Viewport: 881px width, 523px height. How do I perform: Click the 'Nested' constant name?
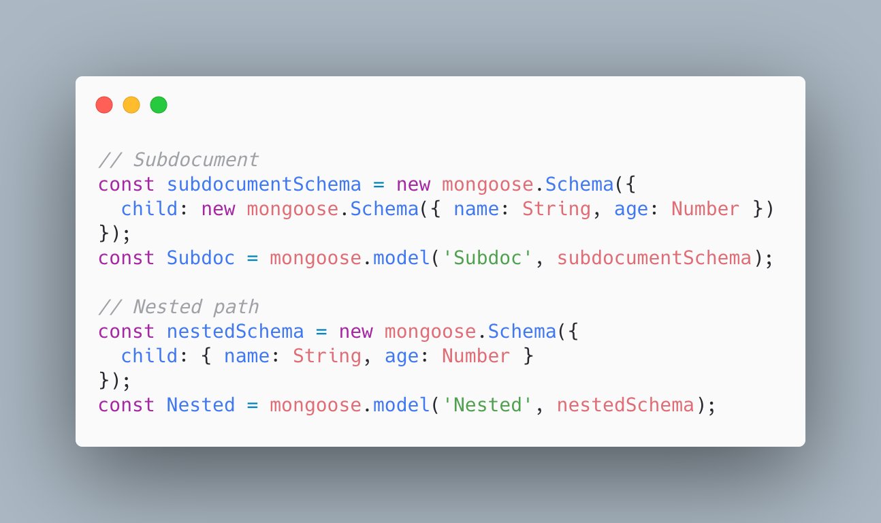201,405
